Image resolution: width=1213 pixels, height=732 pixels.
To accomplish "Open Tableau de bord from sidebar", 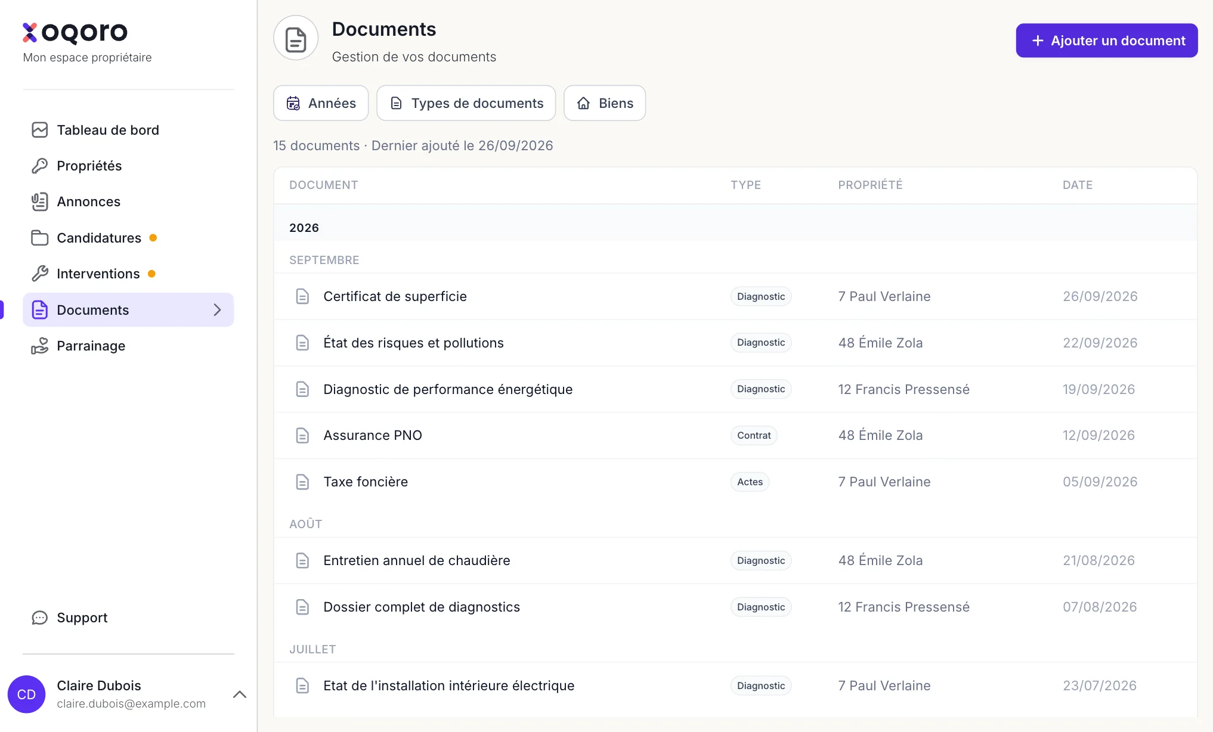I will tap(128, 130).
